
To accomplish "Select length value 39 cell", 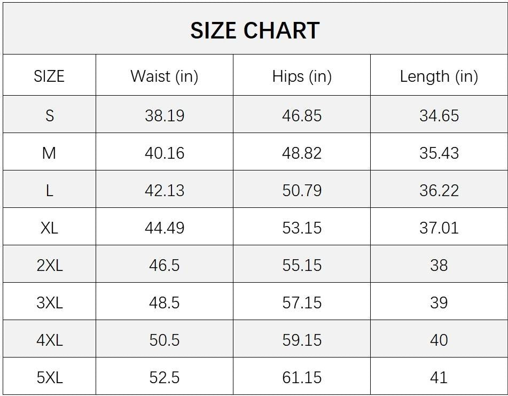I will coord(439,302).
